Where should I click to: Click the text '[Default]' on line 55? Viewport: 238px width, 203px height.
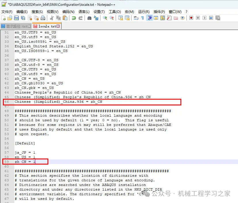click(x=25, y=143)
